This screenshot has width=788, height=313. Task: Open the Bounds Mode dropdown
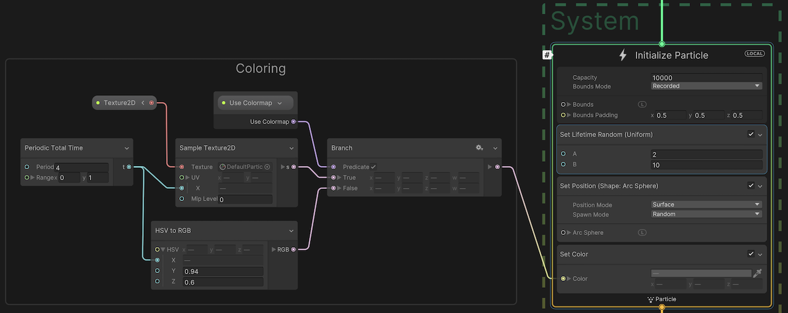click(706, 86)
